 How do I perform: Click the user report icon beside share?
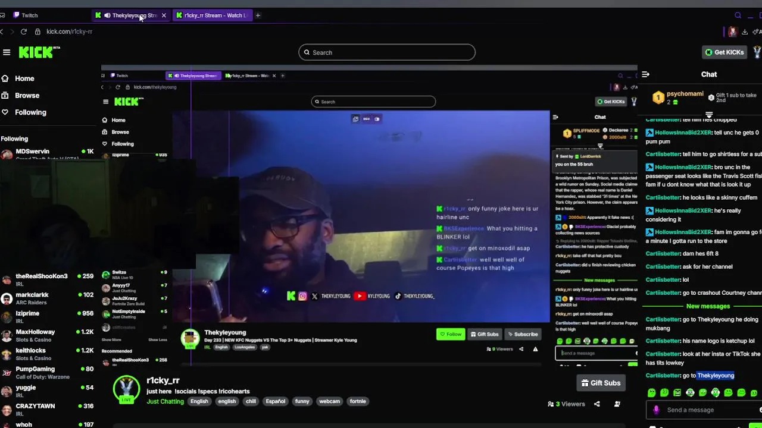click(617, 404)
